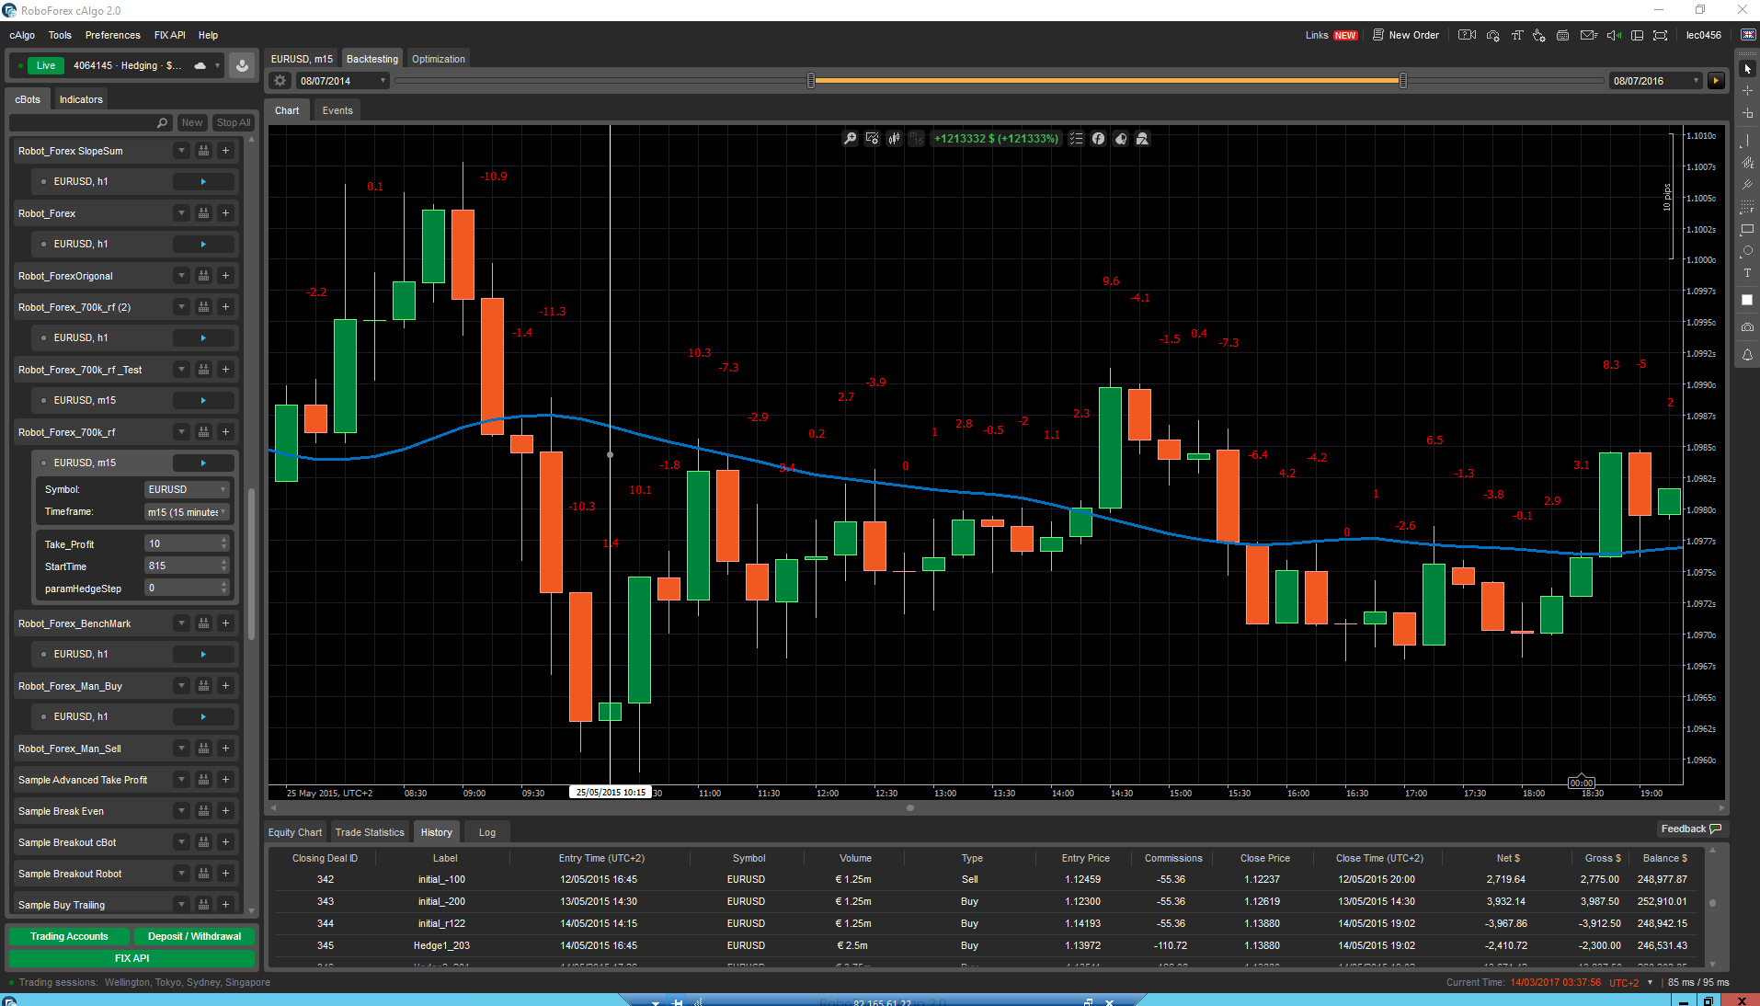The width and height of the screenshot is (1760, 1006).
Task: Open the Symbol dropdown showing EURUSD
Action: [x=187, y=490]
